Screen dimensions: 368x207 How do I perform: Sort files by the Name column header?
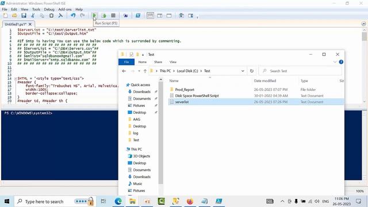174,80
